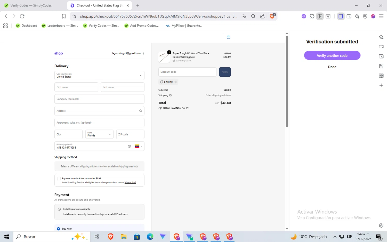The width and height of the screenshot is (387, 242).
Task: Enable pay now for free returns checkbox
Action: [59, 179]
